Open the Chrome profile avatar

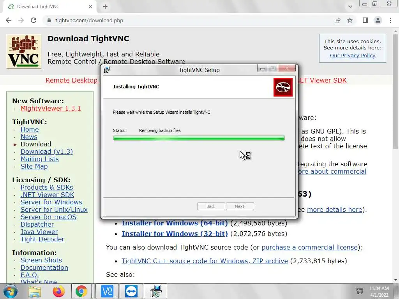point(378,20)
